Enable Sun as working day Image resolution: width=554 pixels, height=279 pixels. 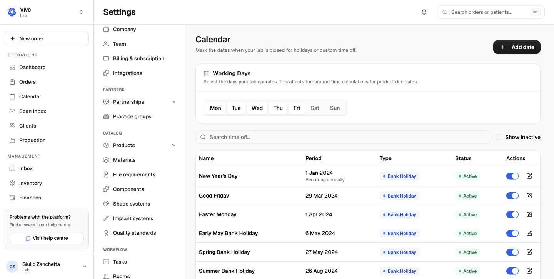point(335,108)
